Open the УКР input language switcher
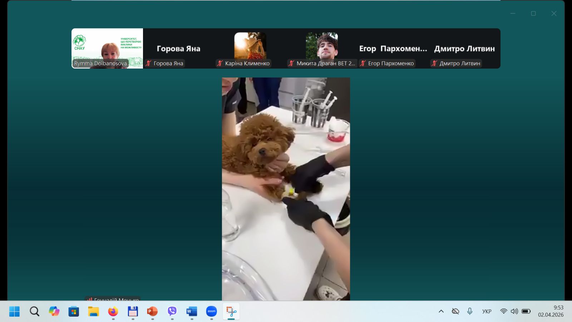Image resolution: width=572 pixels, height=322 pixels. click(487, 311)
